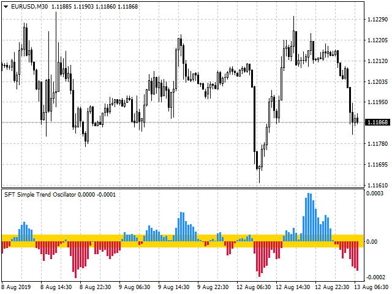
Task: Select the tallest blue oscillator histogram bar
Action: point(309,217)
